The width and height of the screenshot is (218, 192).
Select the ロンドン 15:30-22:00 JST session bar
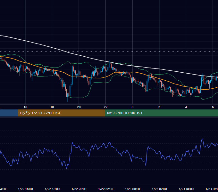click(x=62, y=113)
